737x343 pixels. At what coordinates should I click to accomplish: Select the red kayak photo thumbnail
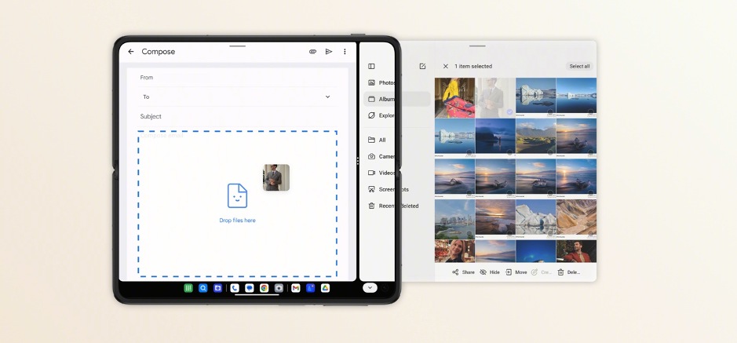454,97
